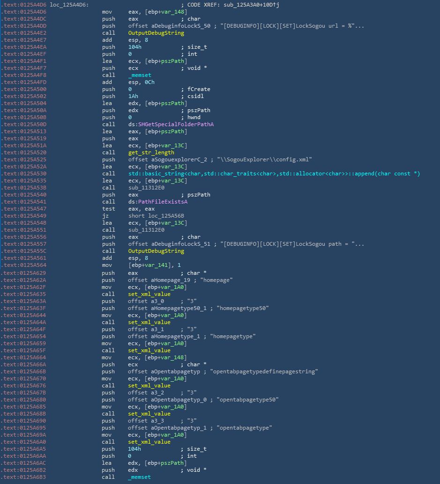Screen dimensions: 440x484
Task: Click the aHomepagetype50_1 string offset
Action: pyautogui.click(x=179, y=308)
